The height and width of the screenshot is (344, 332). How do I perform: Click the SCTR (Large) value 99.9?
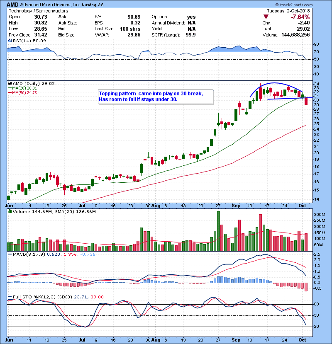190,35
